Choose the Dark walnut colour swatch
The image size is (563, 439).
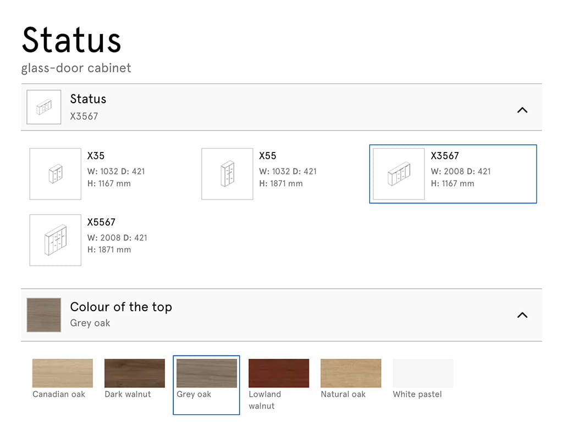pyautogui.click(x=135, y=373)
